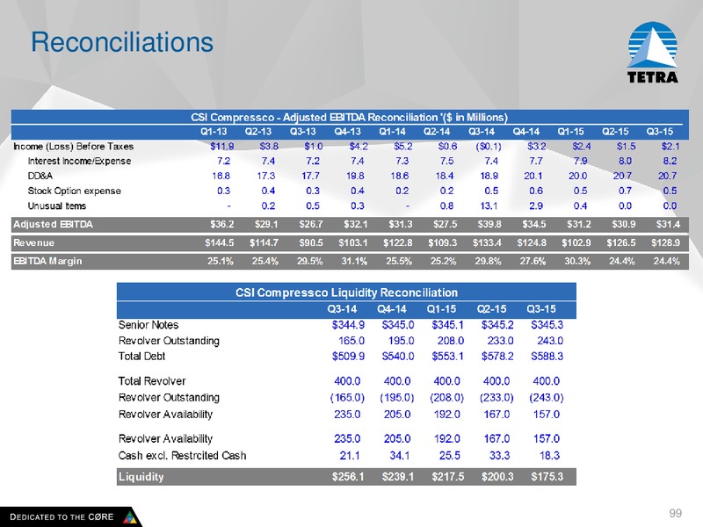Image resolution: width=703 pixels, height=527 pixels.
Task: Select the Interest Income/Expense row label
Action: pyautogui.click(x=79, y=161)
